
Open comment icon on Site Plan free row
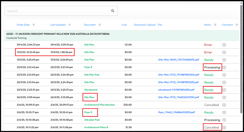(224, 75)
